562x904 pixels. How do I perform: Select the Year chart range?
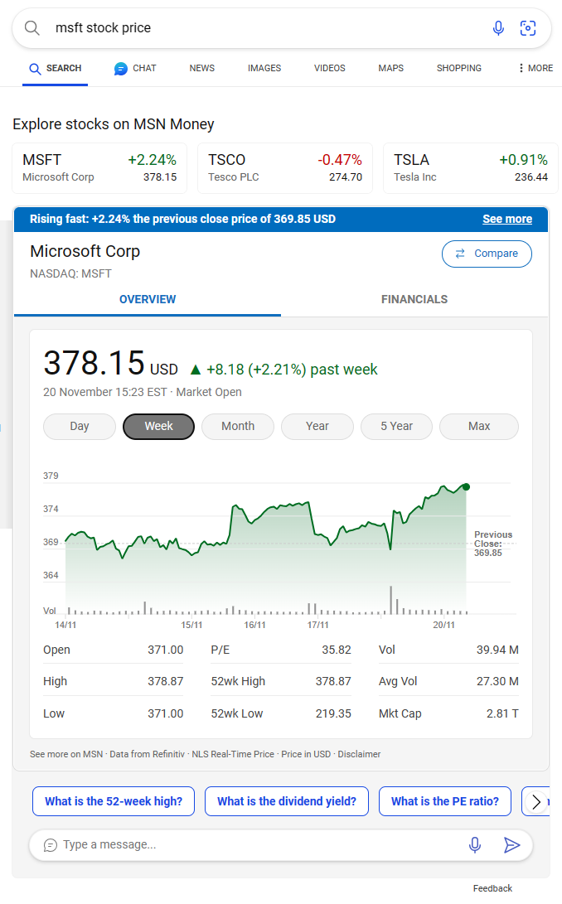[x=317, y=426]
